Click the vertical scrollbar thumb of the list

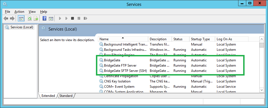click(x=262, y=45)
